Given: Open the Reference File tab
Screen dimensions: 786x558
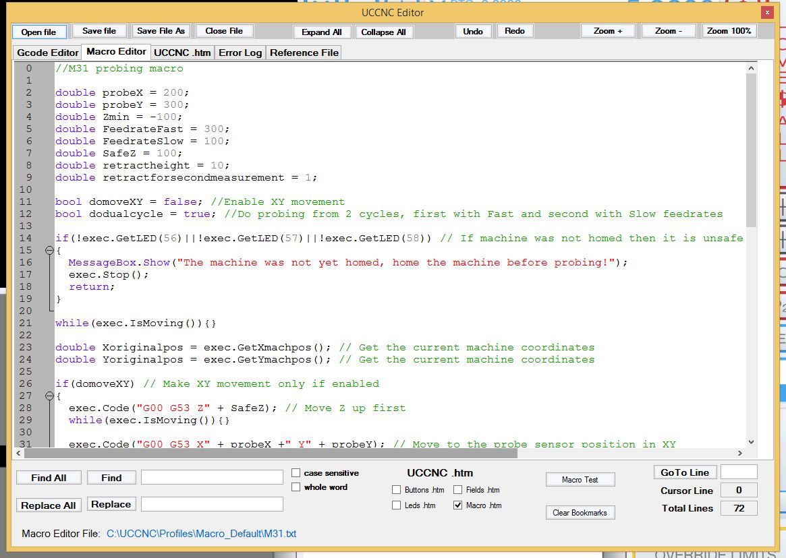Looking at the screenshot, I should [x=304, y=53].
